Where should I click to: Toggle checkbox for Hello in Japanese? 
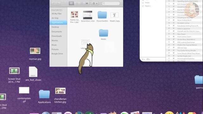pos(174,28)
